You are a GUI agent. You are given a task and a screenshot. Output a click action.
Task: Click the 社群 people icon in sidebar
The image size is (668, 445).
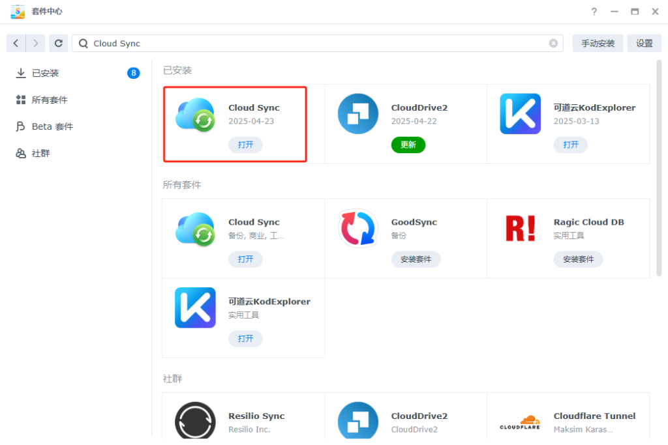click(20, 154)
